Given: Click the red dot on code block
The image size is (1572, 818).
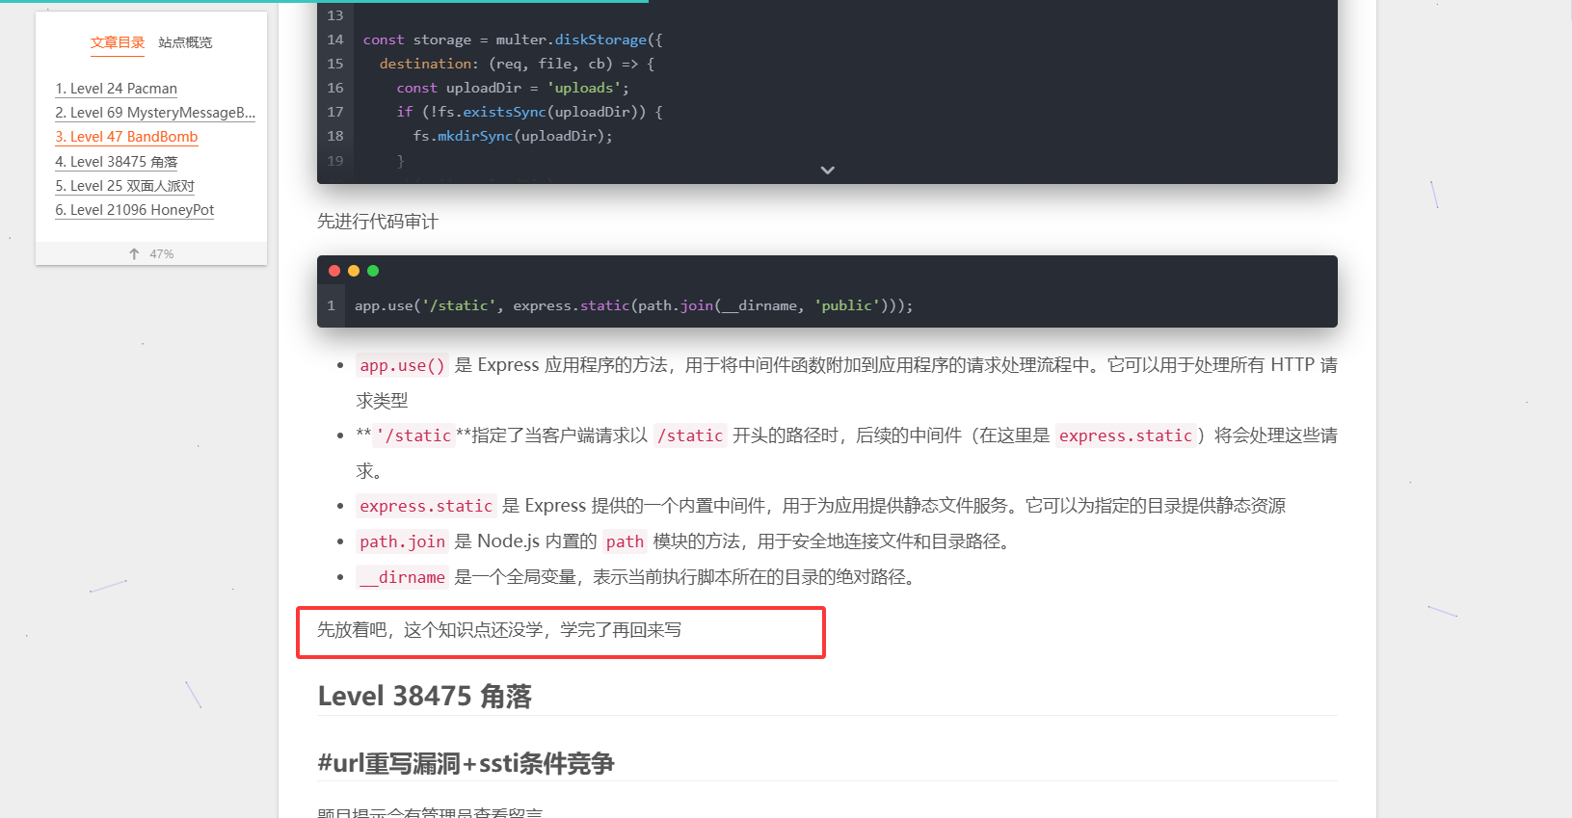Looking at the screenshot, I should point(334,271).
